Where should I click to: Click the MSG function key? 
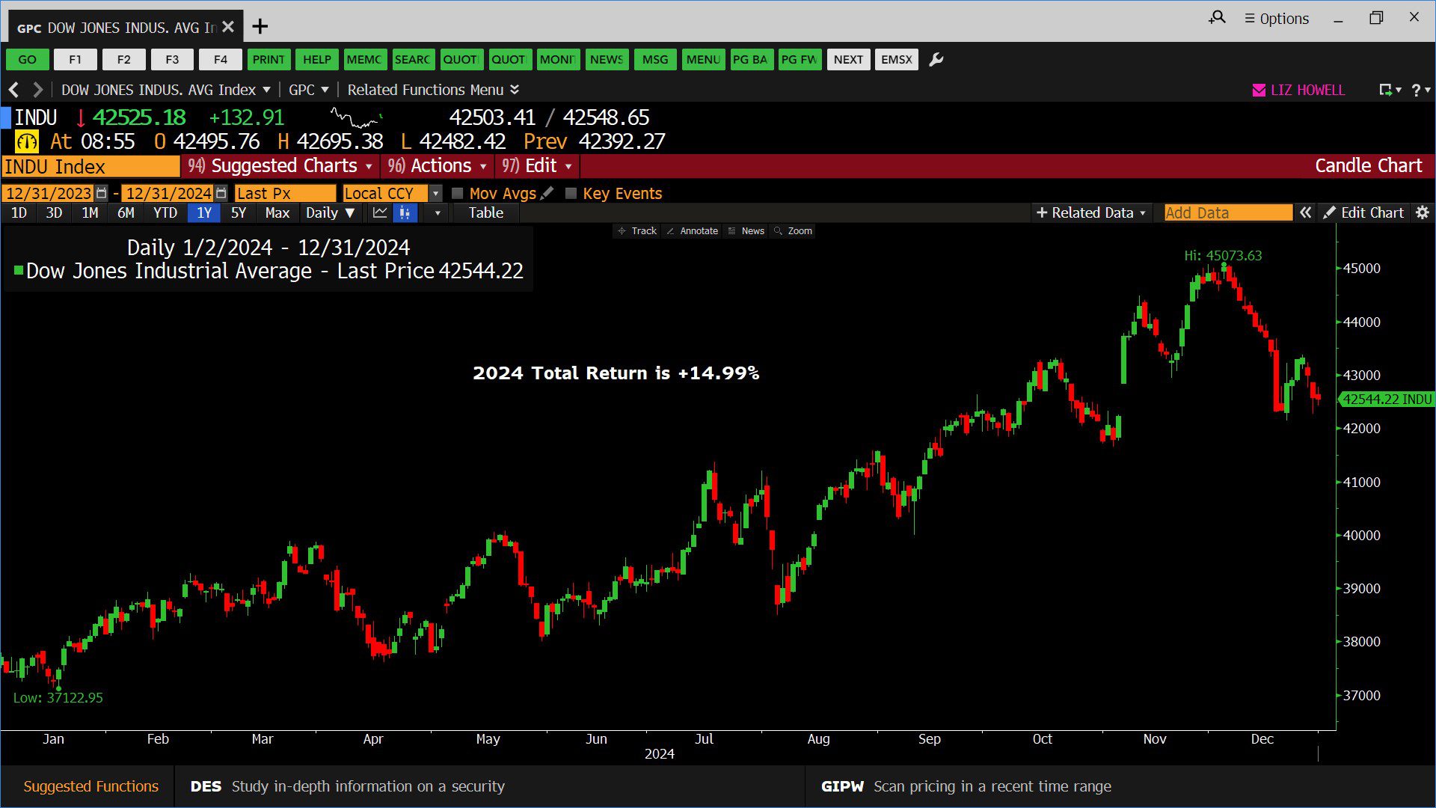(x=655, y=60)
